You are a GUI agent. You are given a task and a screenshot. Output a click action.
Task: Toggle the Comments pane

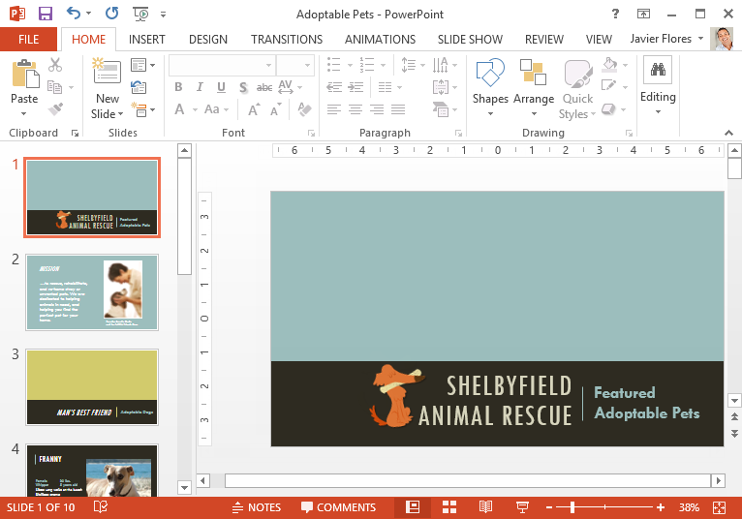339,507
